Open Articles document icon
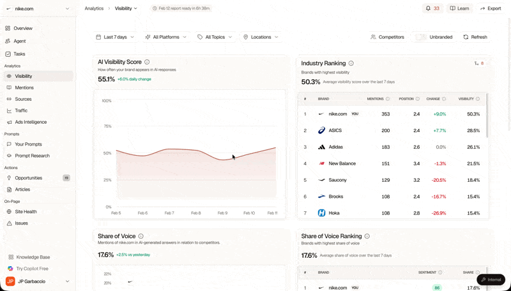The image size is (511, 291). point(9,190)
